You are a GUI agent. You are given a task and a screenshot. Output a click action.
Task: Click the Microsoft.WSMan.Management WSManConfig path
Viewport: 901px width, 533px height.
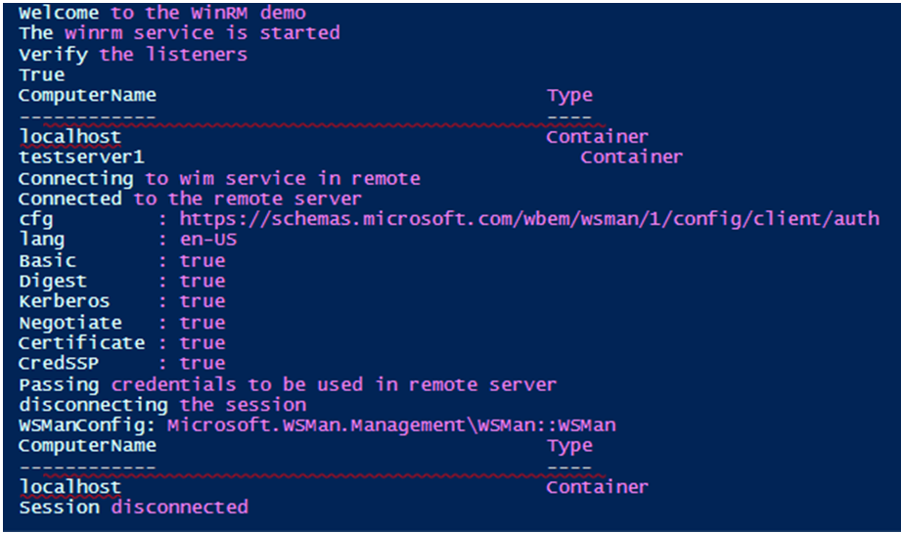(x=391, y=425)
